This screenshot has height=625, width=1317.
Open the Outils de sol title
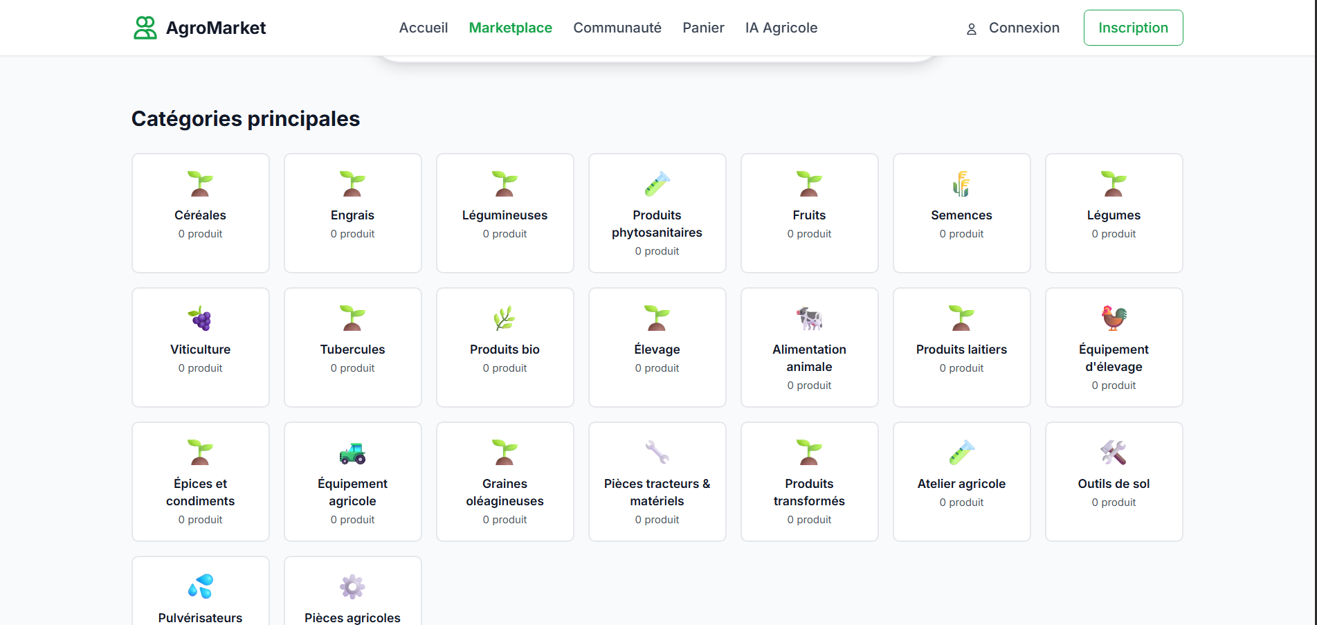point(1114,484)
